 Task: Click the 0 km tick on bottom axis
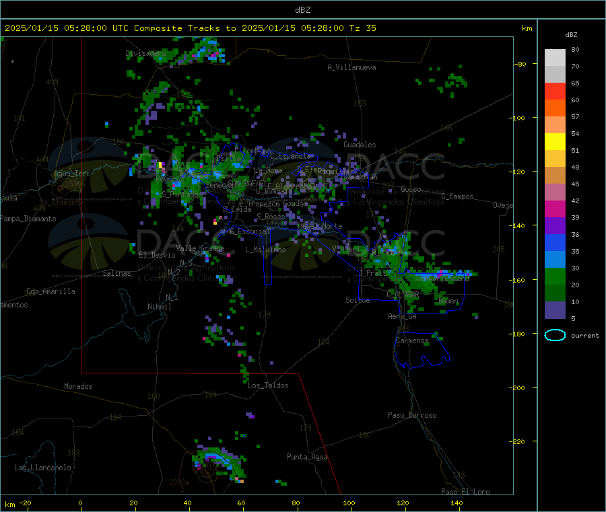(x=80, y=503)
